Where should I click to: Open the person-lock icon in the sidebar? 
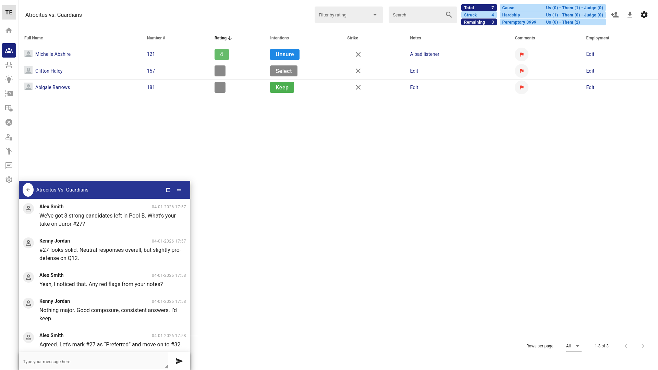click(x=9, y=137)
